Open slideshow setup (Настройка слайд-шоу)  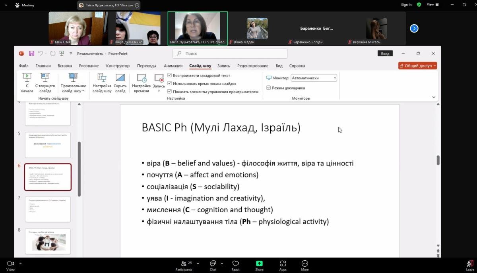102,78
